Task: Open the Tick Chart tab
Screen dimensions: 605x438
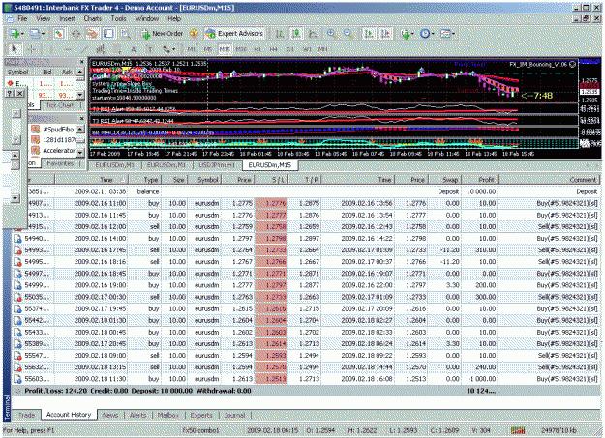Action: [60, 104]
